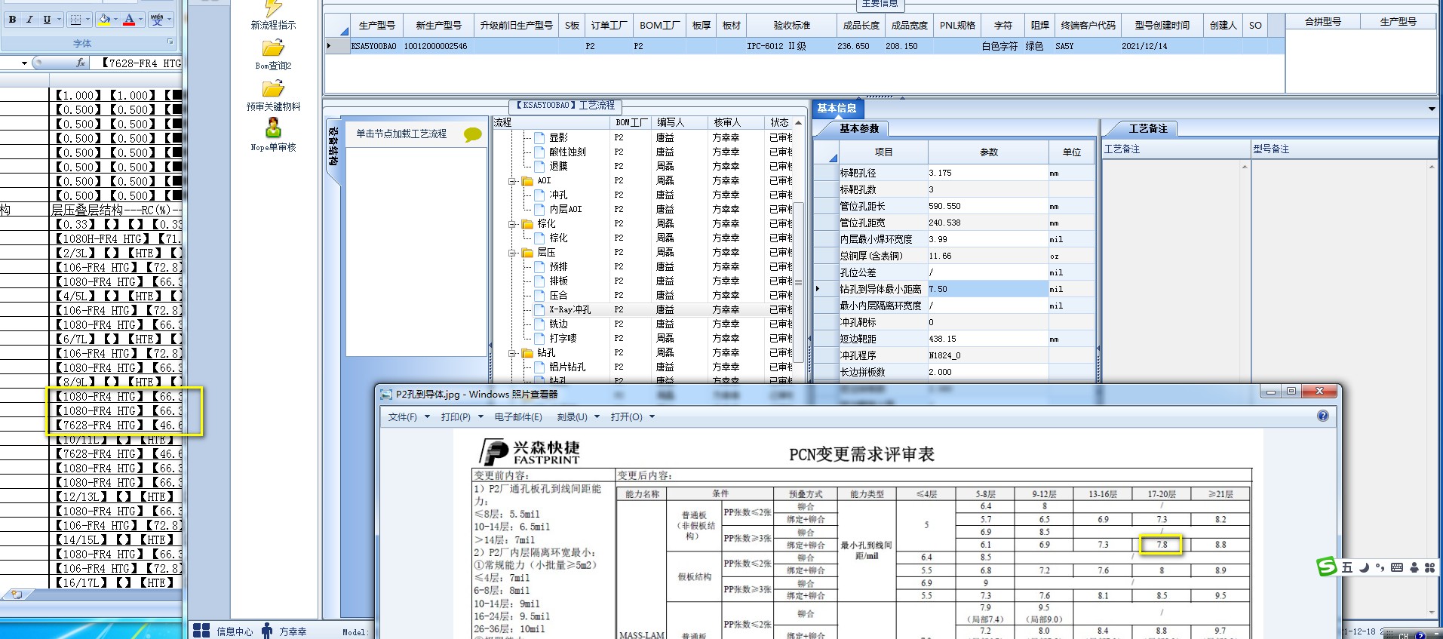Click 信息中心 label in status bar
The height and width of the screenshot is (639, 1443).
point(235,632)
